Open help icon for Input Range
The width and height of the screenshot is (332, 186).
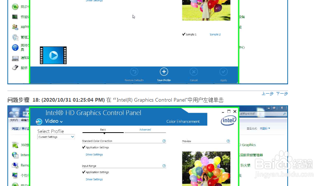(x=164, y=166)
